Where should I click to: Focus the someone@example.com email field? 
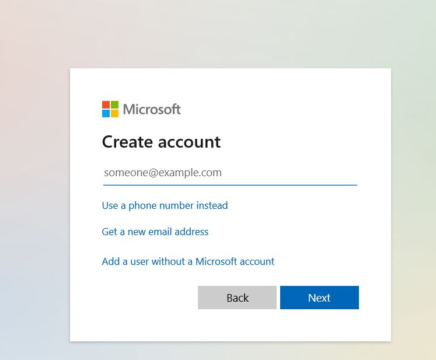pyautogui.click(x=230, y=173)
